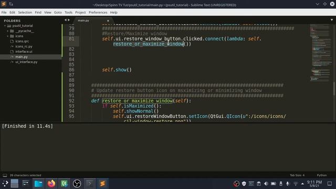Click the interface.ui file icon
336x189 pixels.
[12, 51]
